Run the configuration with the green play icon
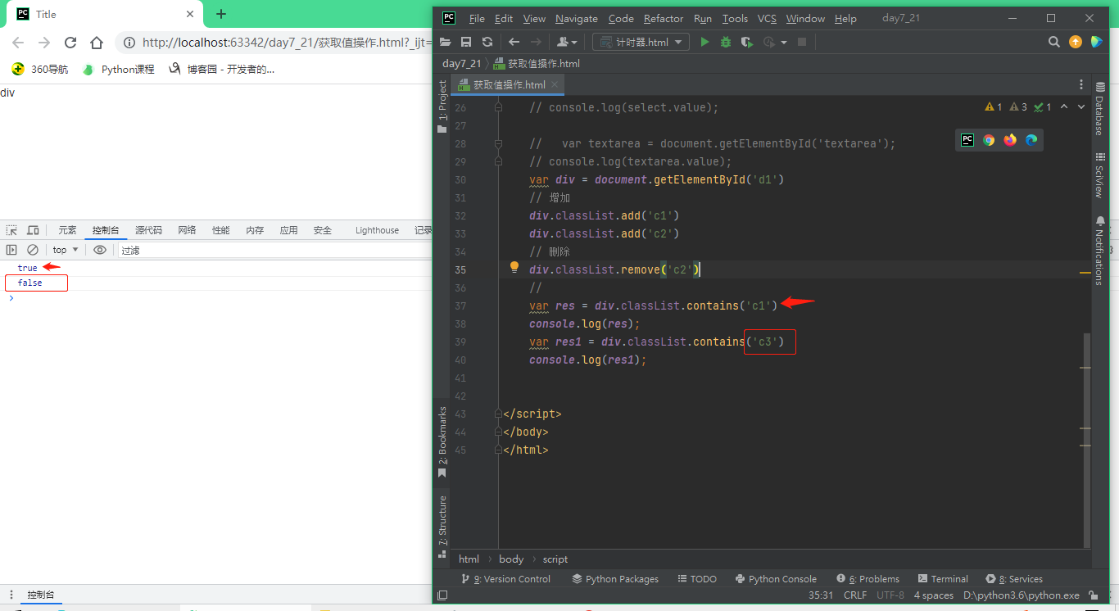The image size is (1119, 611). (704, 42)
